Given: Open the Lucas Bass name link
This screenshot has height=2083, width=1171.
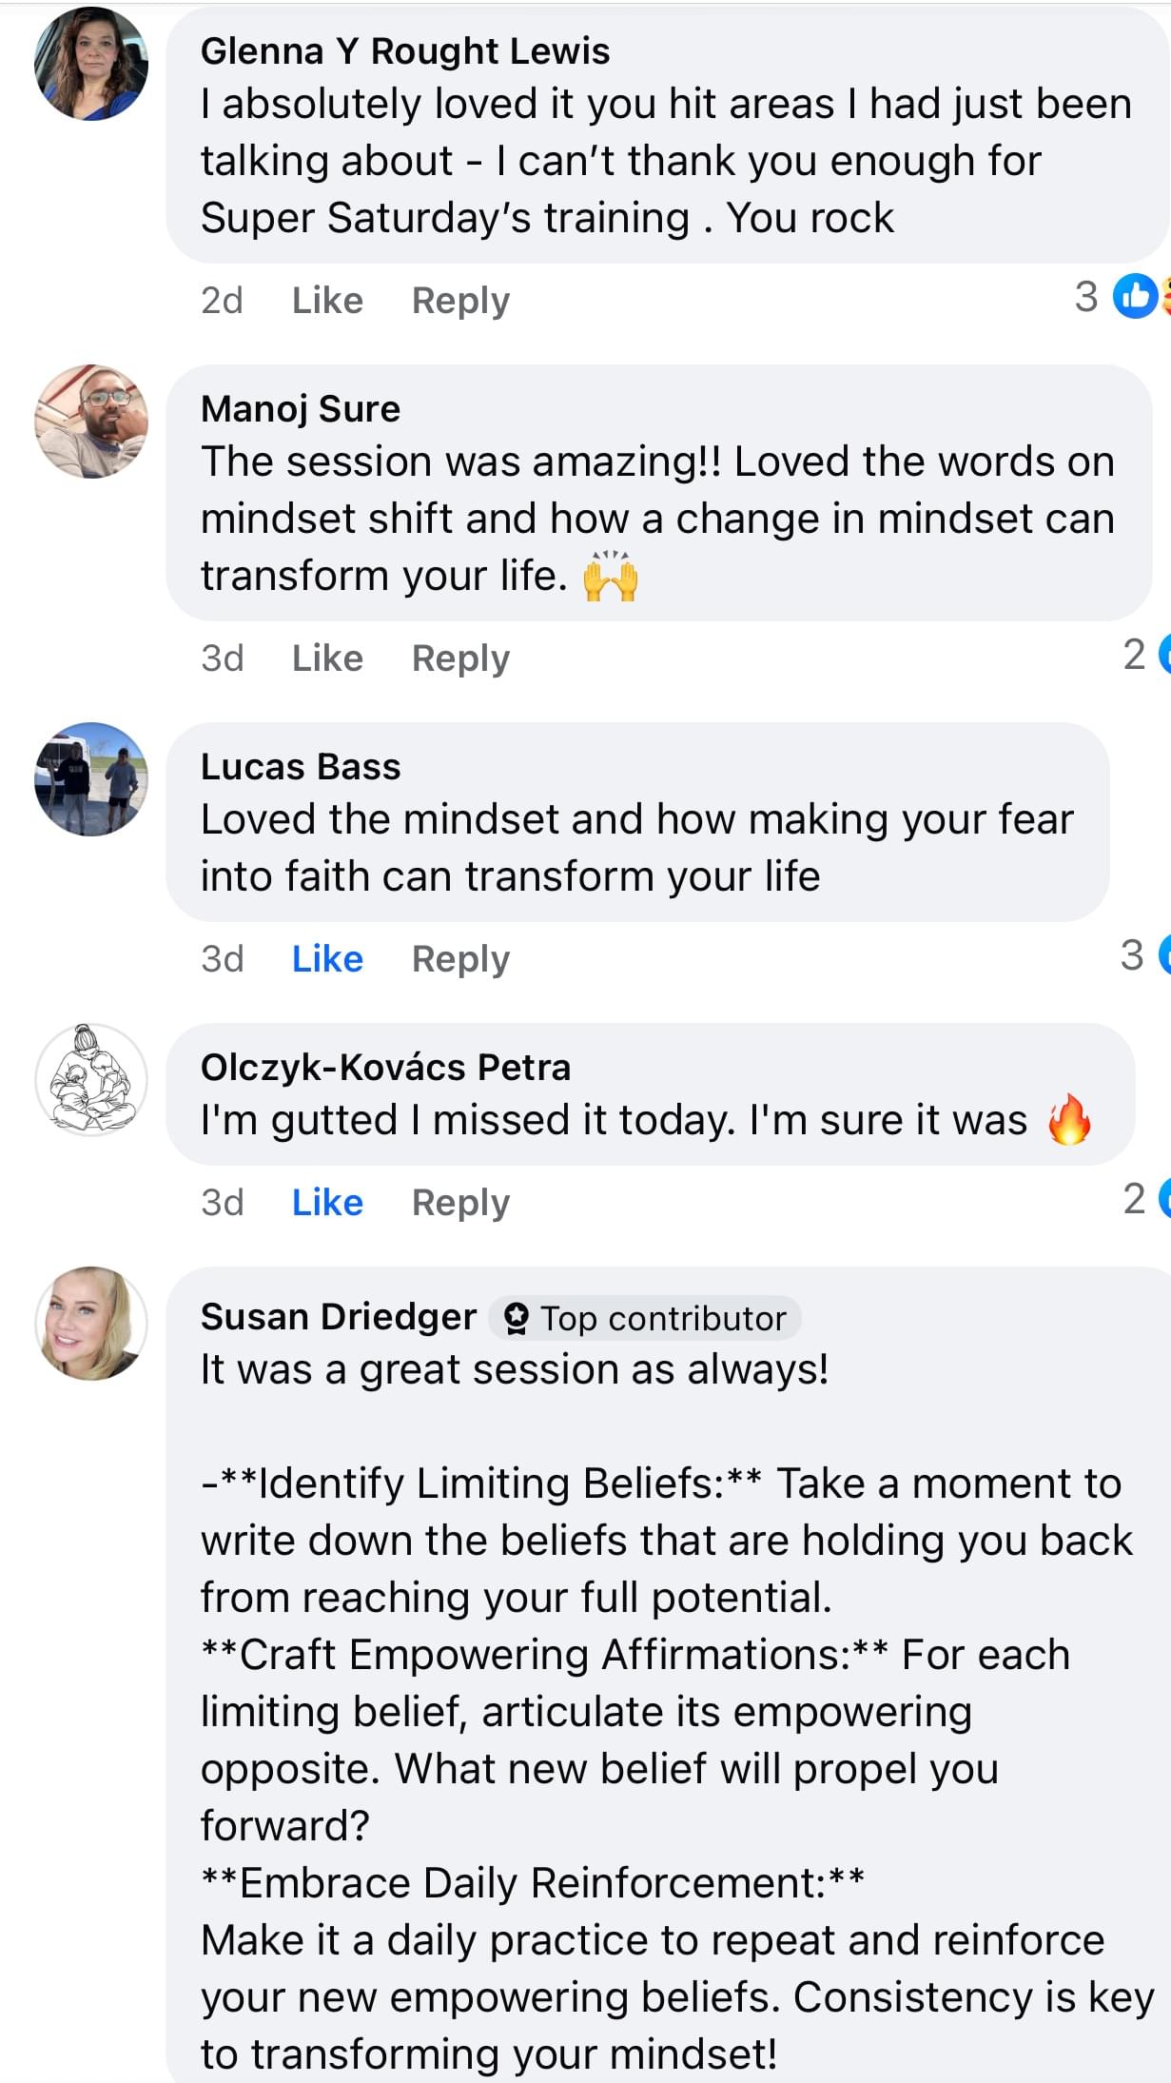Looking at the screenshot, I should click(301, 767).
